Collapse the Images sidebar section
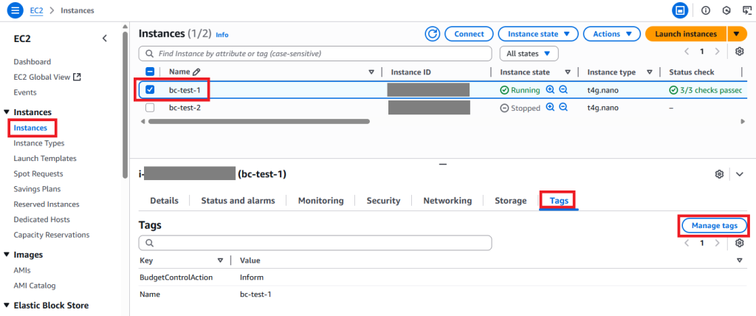756x316 pixels. point(6,255)
